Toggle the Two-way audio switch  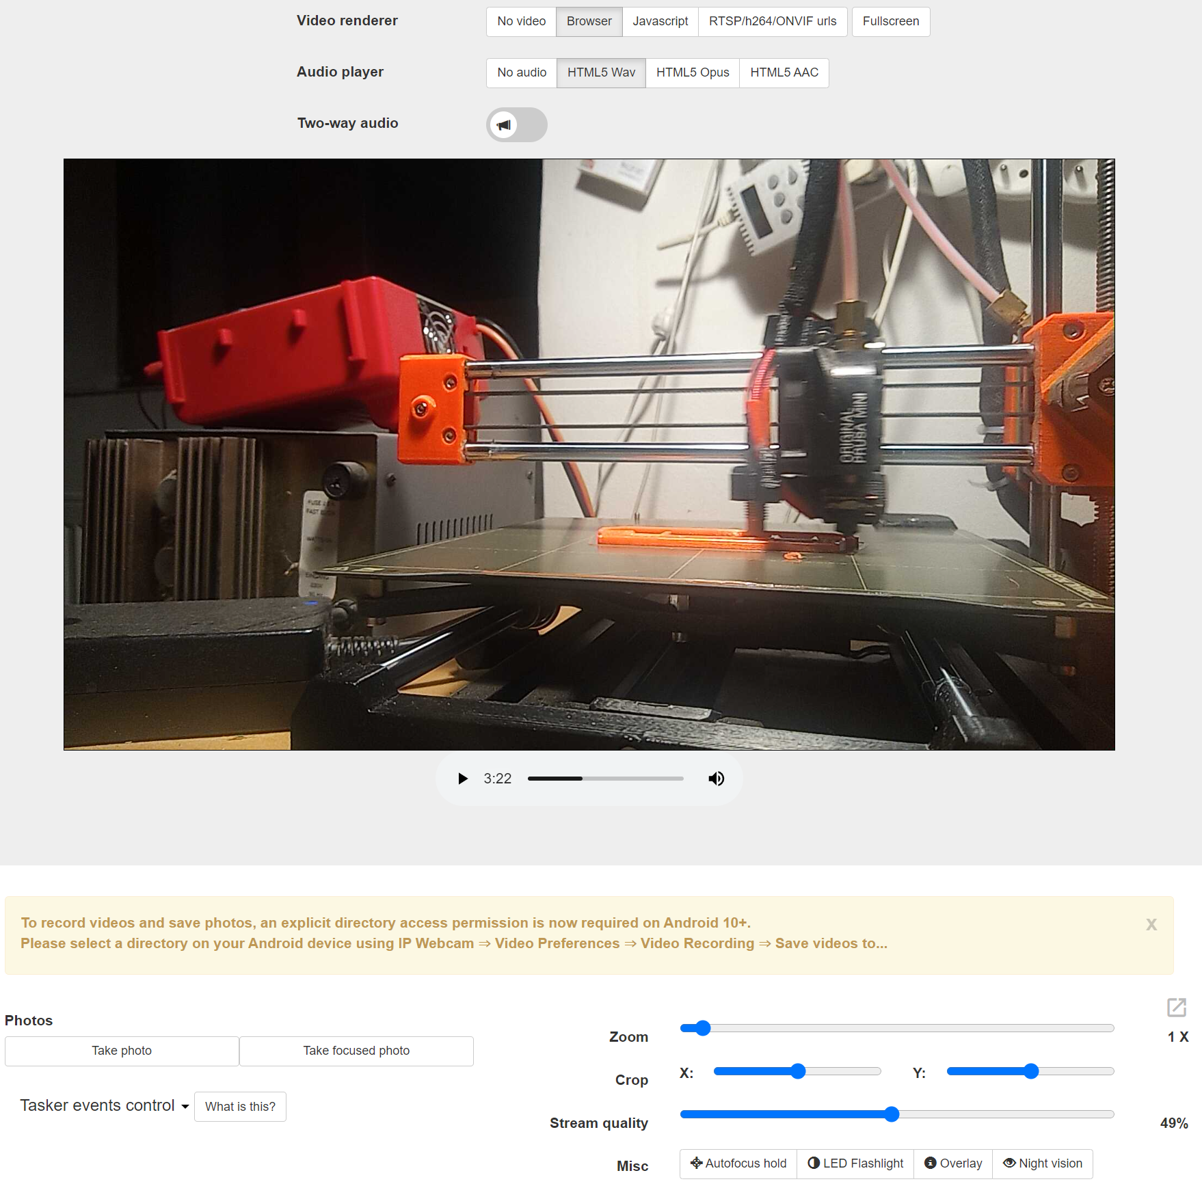(516, 124)
